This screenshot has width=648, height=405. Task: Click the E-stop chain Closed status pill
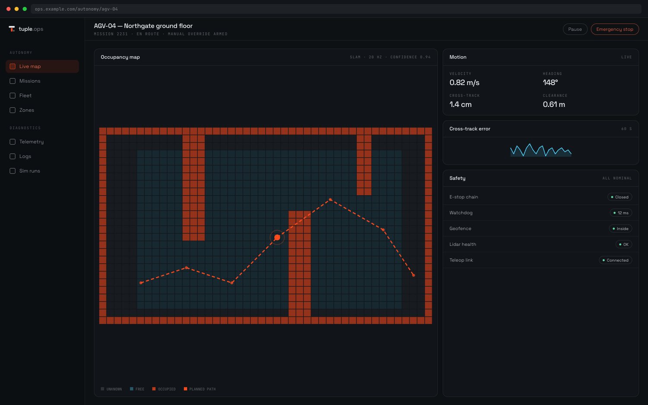point(620,197)
